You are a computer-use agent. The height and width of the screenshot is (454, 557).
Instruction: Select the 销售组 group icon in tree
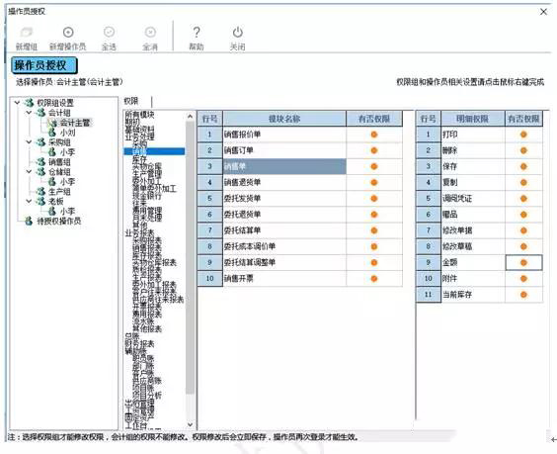[x=40, y=162]
